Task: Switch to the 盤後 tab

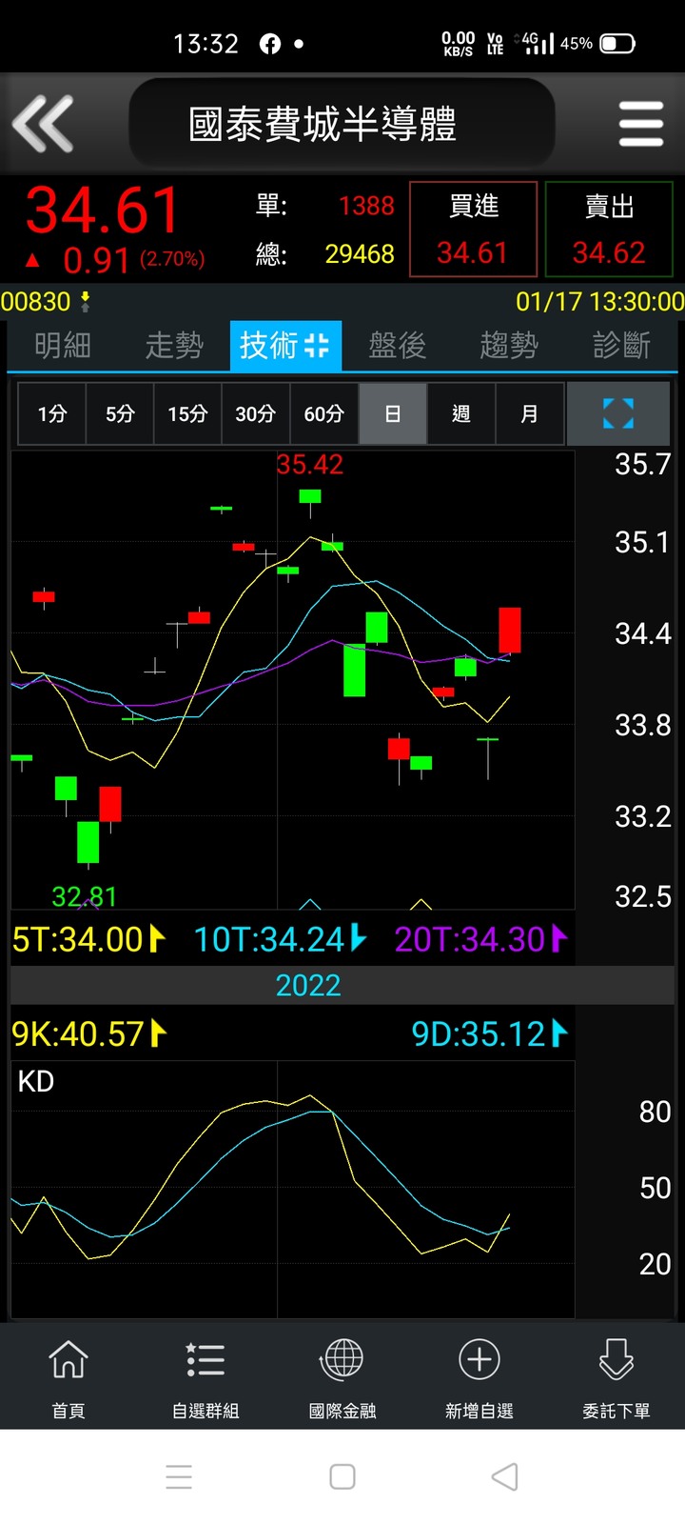Action: pyautogui.click(x=398, y=345)
